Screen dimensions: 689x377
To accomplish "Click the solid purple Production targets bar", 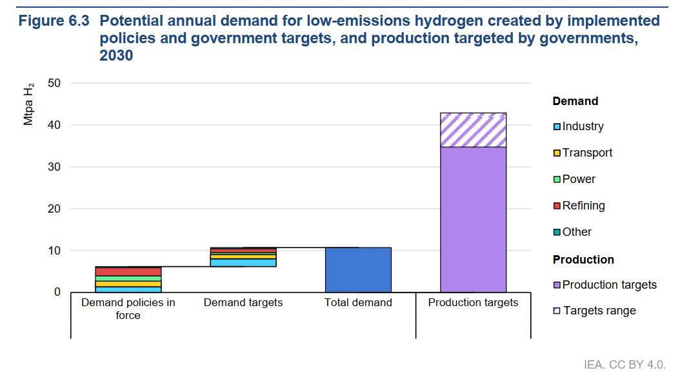I will (x=473, y=219).
